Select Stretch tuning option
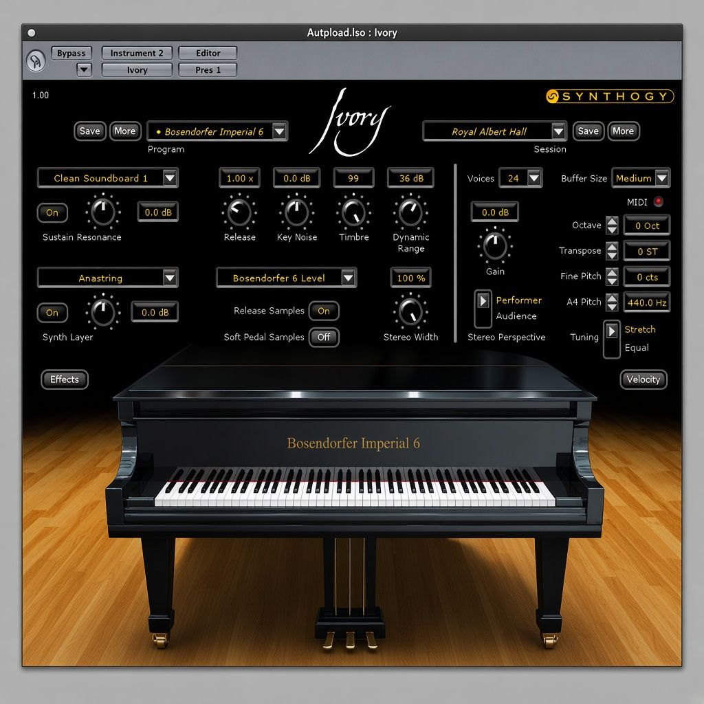 (x=640, y=329)
